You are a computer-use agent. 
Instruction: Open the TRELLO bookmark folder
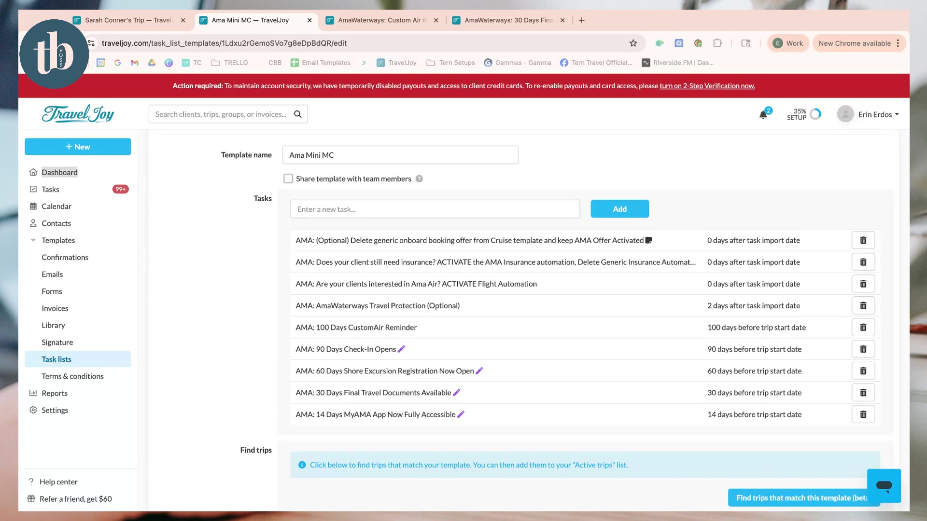230,63
